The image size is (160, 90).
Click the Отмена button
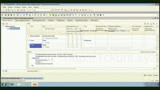tap(149, 75)
